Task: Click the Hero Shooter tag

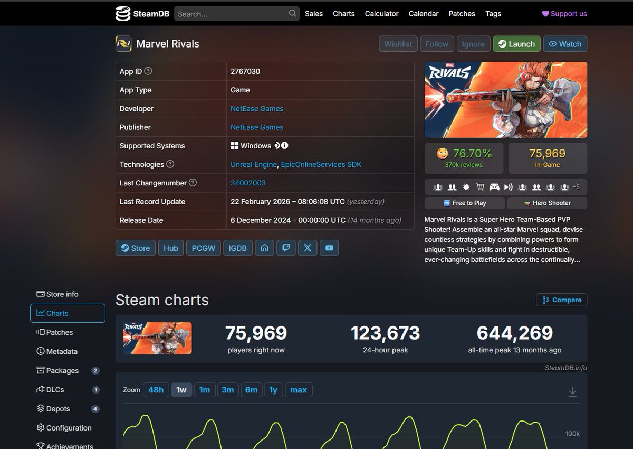Action: click(547, 203)
